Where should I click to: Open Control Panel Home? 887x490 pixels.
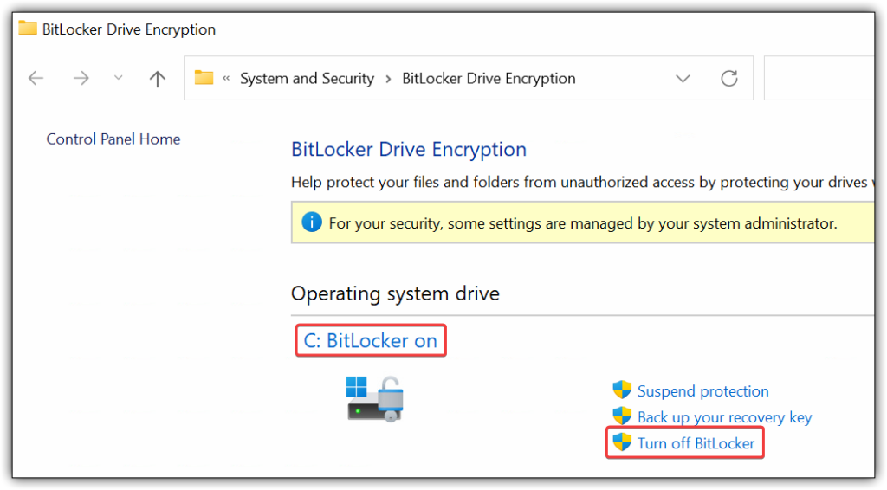click(113, 139)
